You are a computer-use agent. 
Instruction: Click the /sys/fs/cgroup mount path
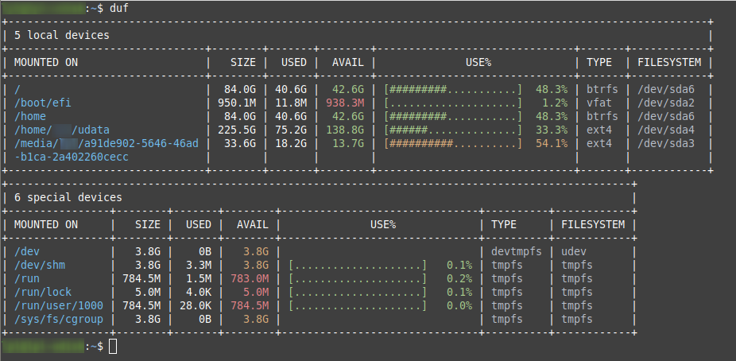click(x=59, y=320)
